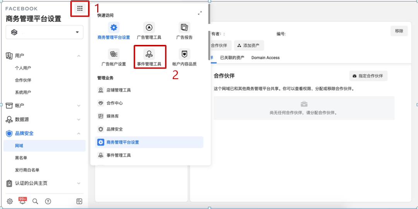Click the help question mark icon
The width and height of the screenshot is (418, 209).
tap(48, 201)
